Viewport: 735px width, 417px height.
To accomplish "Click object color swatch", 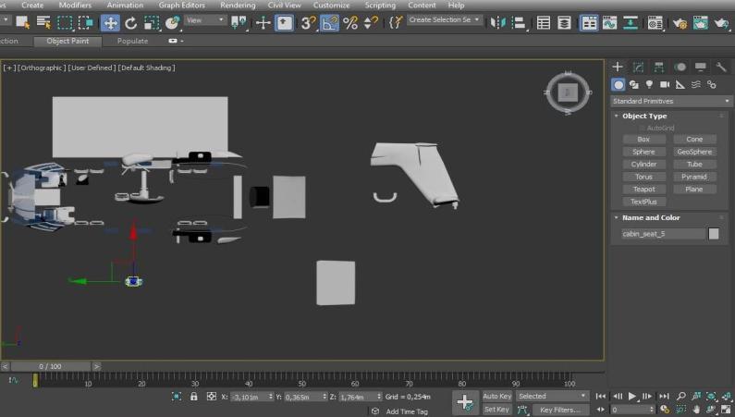I will pos(714,234).
